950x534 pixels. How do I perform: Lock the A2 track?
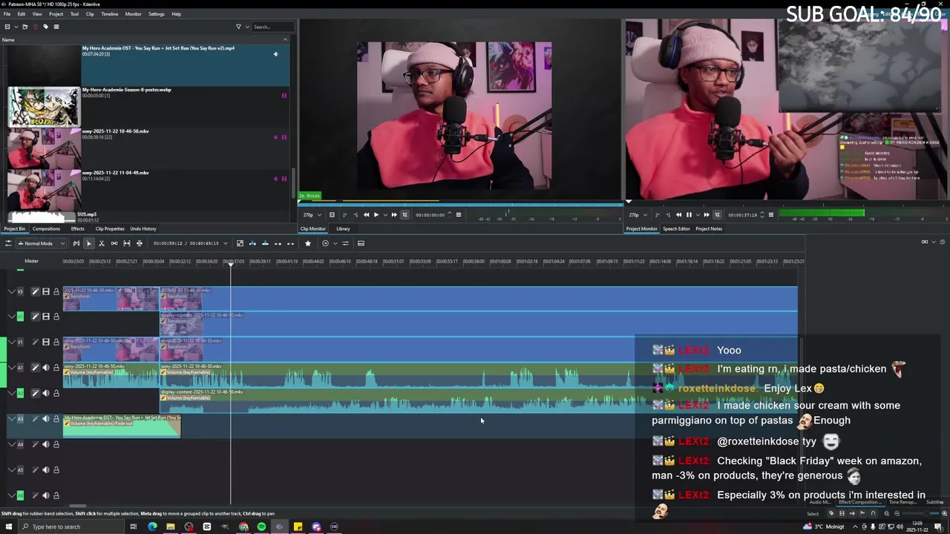pyautogui.click(x=56, y=393)
